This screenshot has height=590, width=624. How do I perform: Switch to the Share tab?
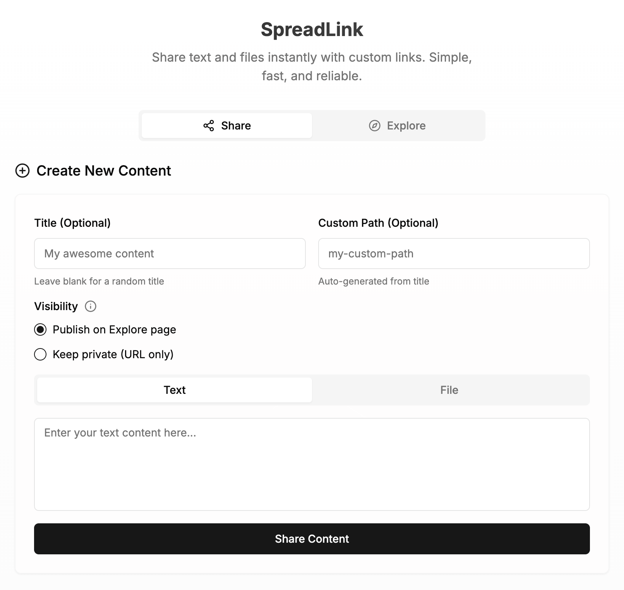[226, 125]
